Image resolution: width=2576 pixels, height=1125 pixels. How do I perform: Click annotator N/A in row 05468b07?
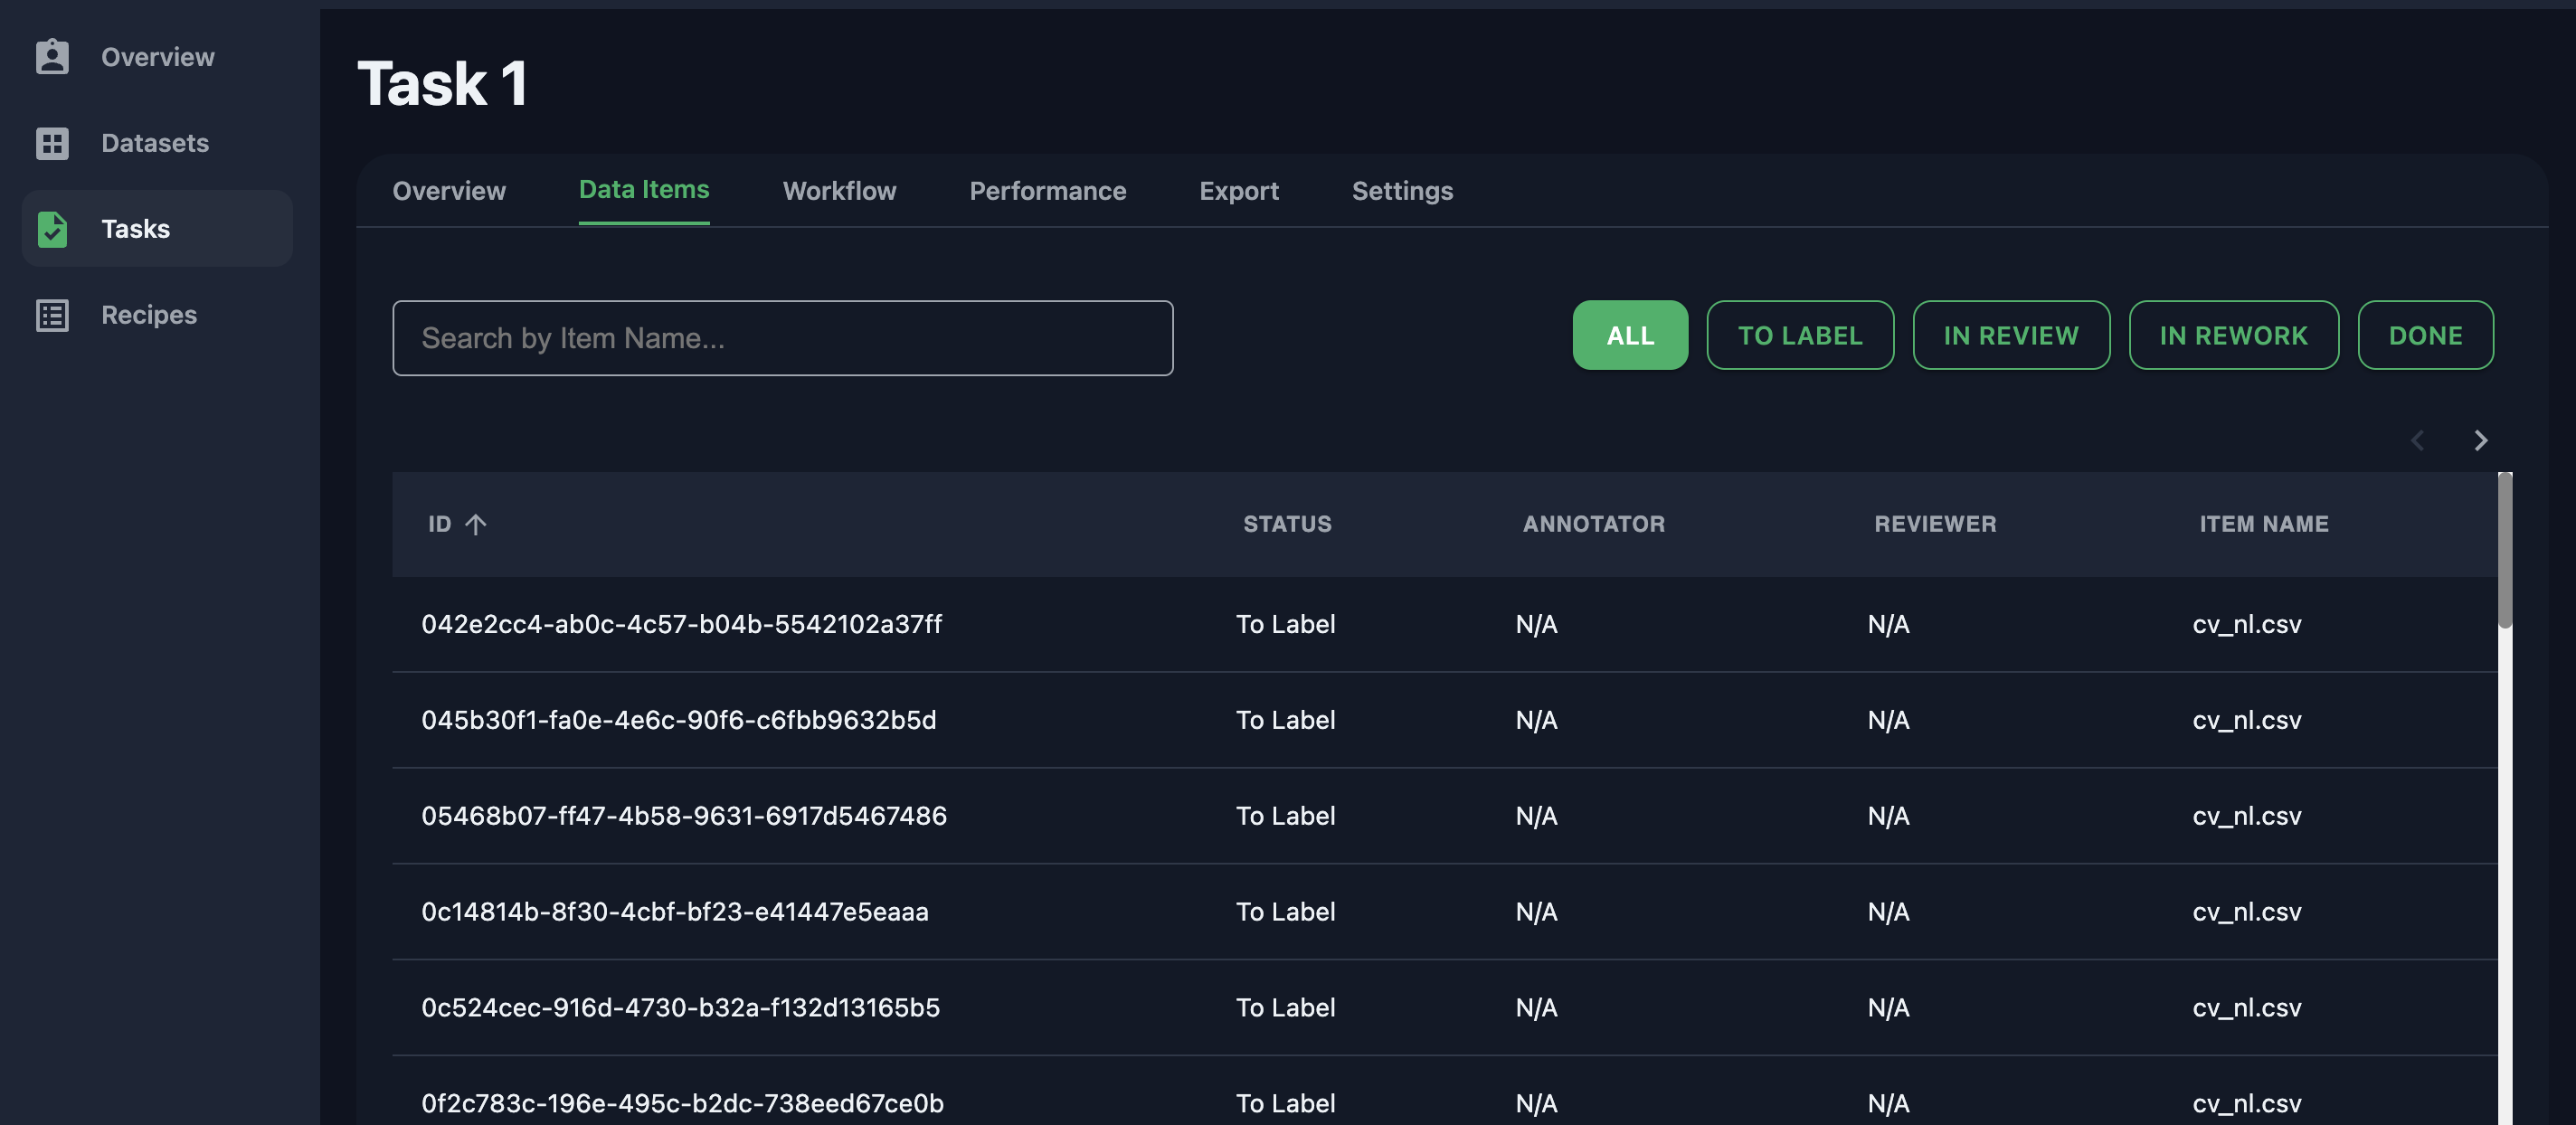[x=1536, y=816]
